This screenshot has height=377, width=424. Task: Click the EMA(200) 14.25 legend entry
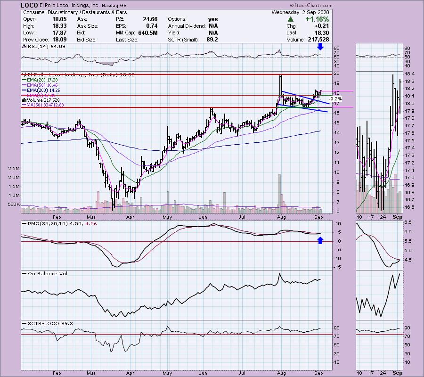click(41, 90)
